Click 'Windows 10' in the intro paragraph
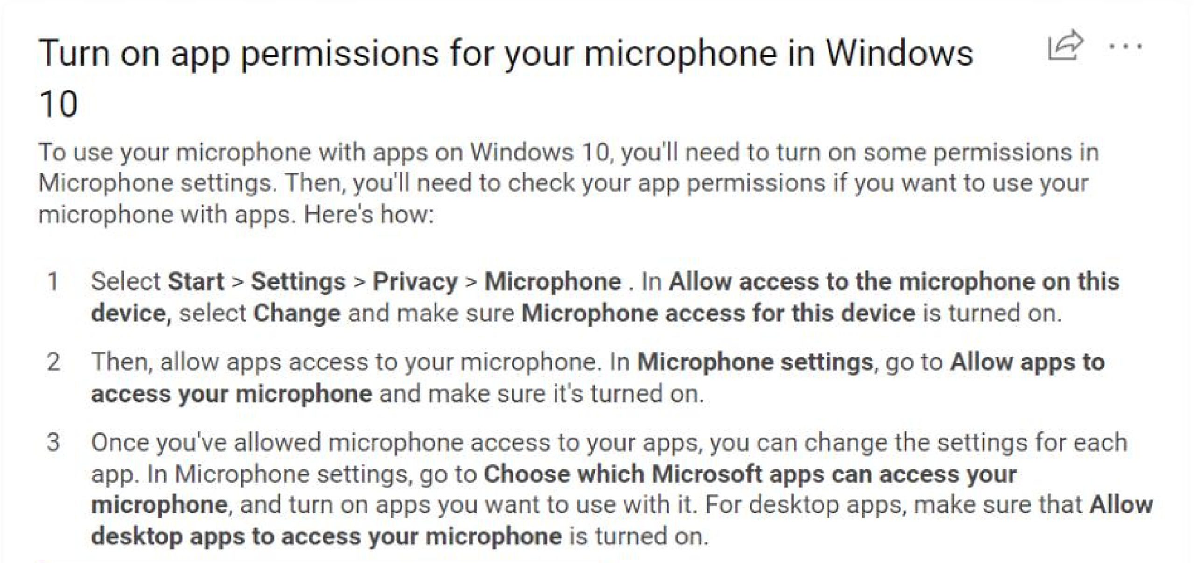1195x563 pixels. coord(540,153)
